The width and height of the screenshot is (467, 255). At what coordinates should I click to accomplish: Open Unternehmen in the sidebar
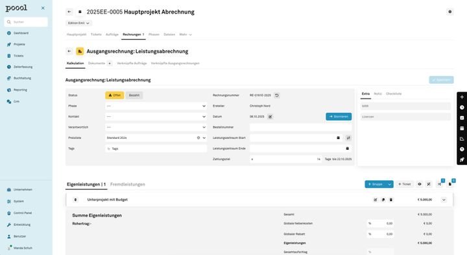23,189
